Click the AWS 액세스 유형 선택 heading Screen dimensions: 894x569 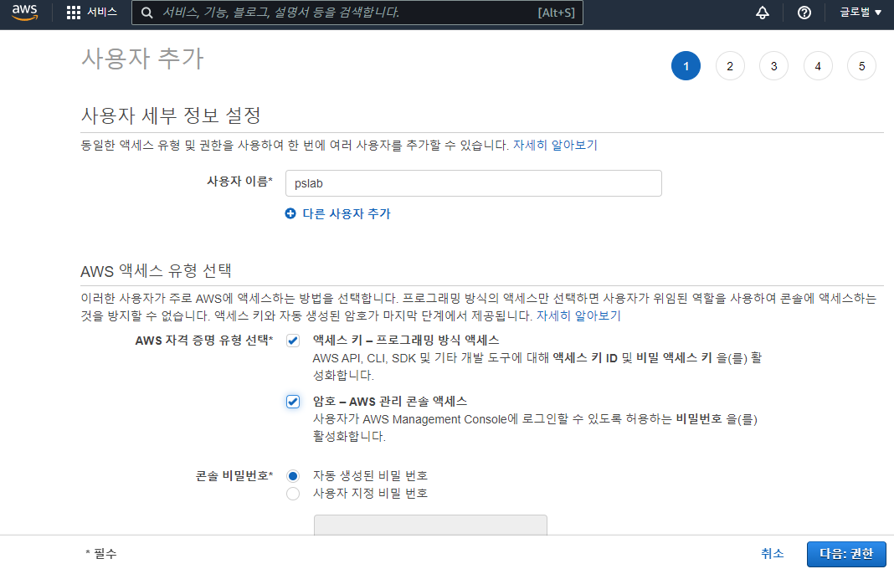click(x=156, y=270)
